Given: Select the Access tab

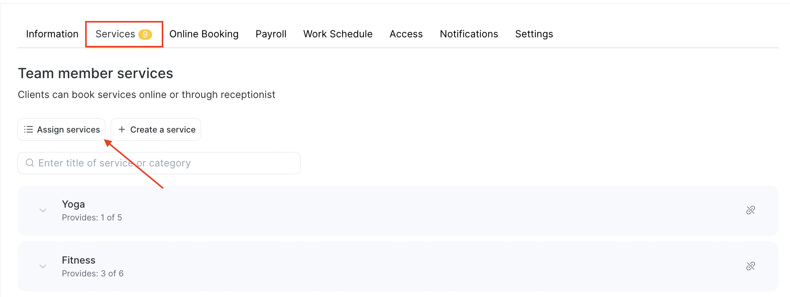Looking at the screenshot, I should (x=406, y=34).
